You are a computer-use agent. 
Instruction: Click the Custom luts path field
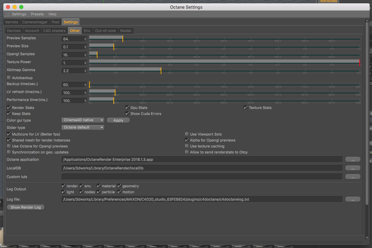tap(202, 177)
